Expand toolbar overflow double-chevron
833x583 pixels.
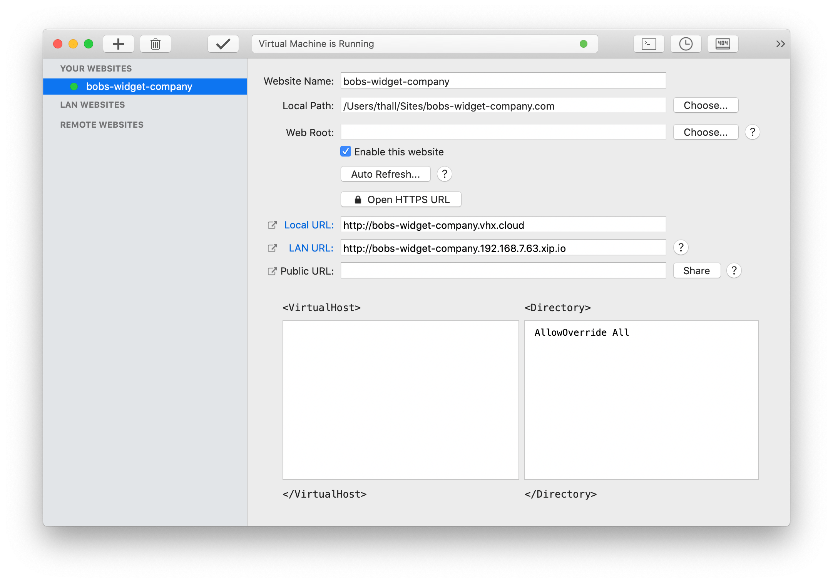780,44
